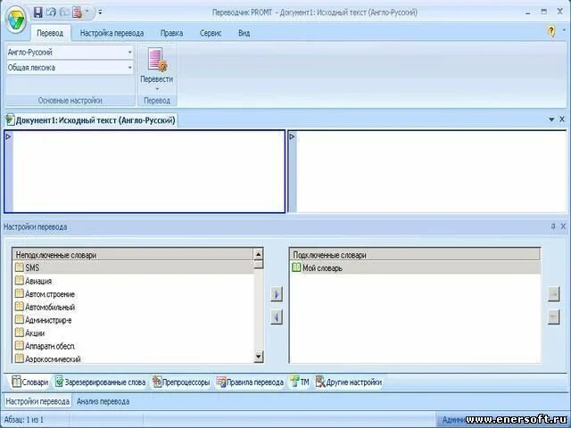Select the Автомобильный dictionary
This screenshot has height=428, width=571.
pos(133,307)
